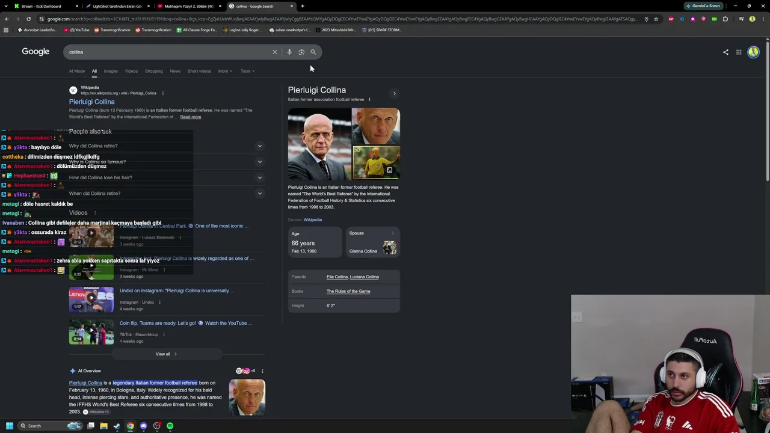Viewport: 770px width, 433px height.
Task: Submit search with the magnifier icon
Action: click(x=313, y=52)
